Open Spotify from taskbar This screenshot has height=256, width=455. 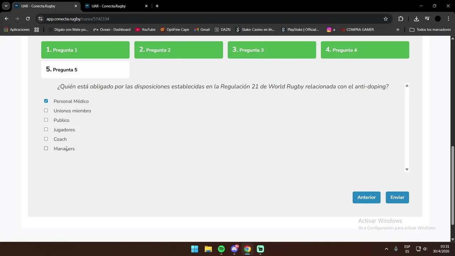coord(221,249)
